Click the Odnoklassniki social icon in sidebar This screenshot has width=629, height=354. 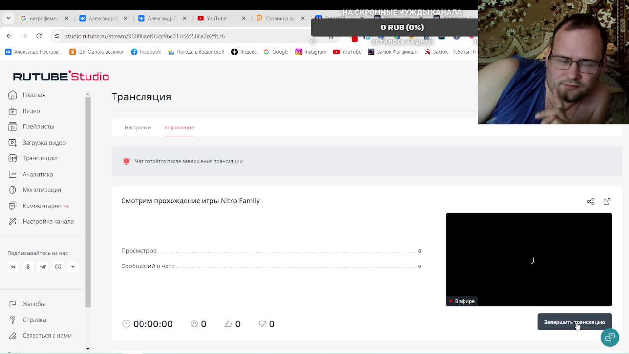click(28, 266)
